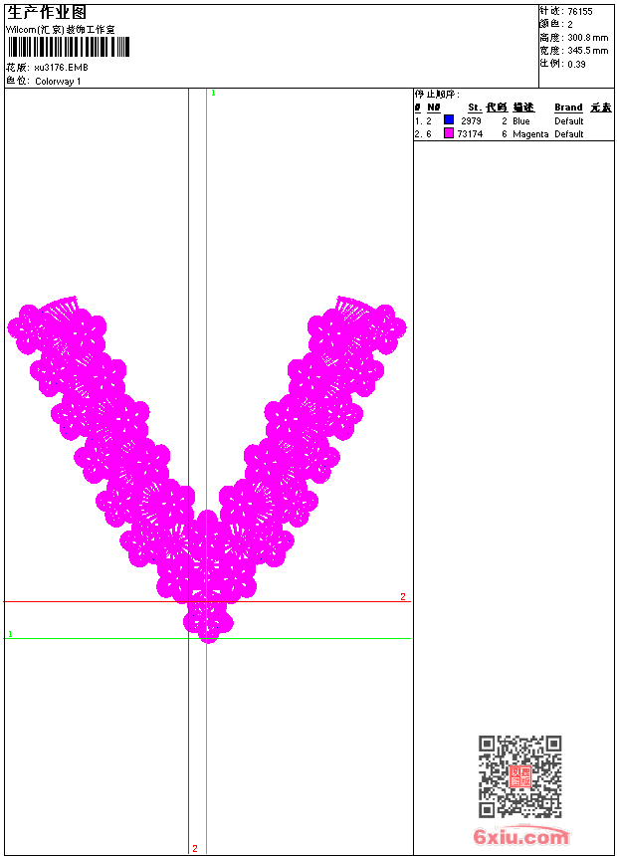Click Default brand in the Magenta row
This screenshot has width=617, height=856.
pyautogui.click(x=569, y=134)
